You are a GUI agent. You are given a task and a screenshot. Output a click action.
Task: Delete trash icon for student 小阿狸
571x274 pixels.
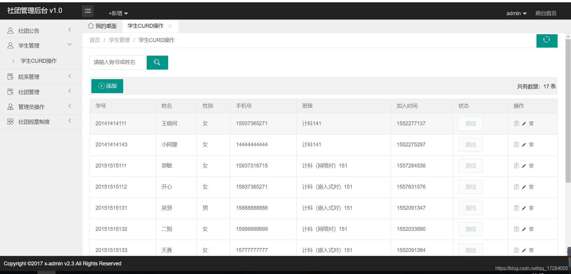tap(531, 145)
